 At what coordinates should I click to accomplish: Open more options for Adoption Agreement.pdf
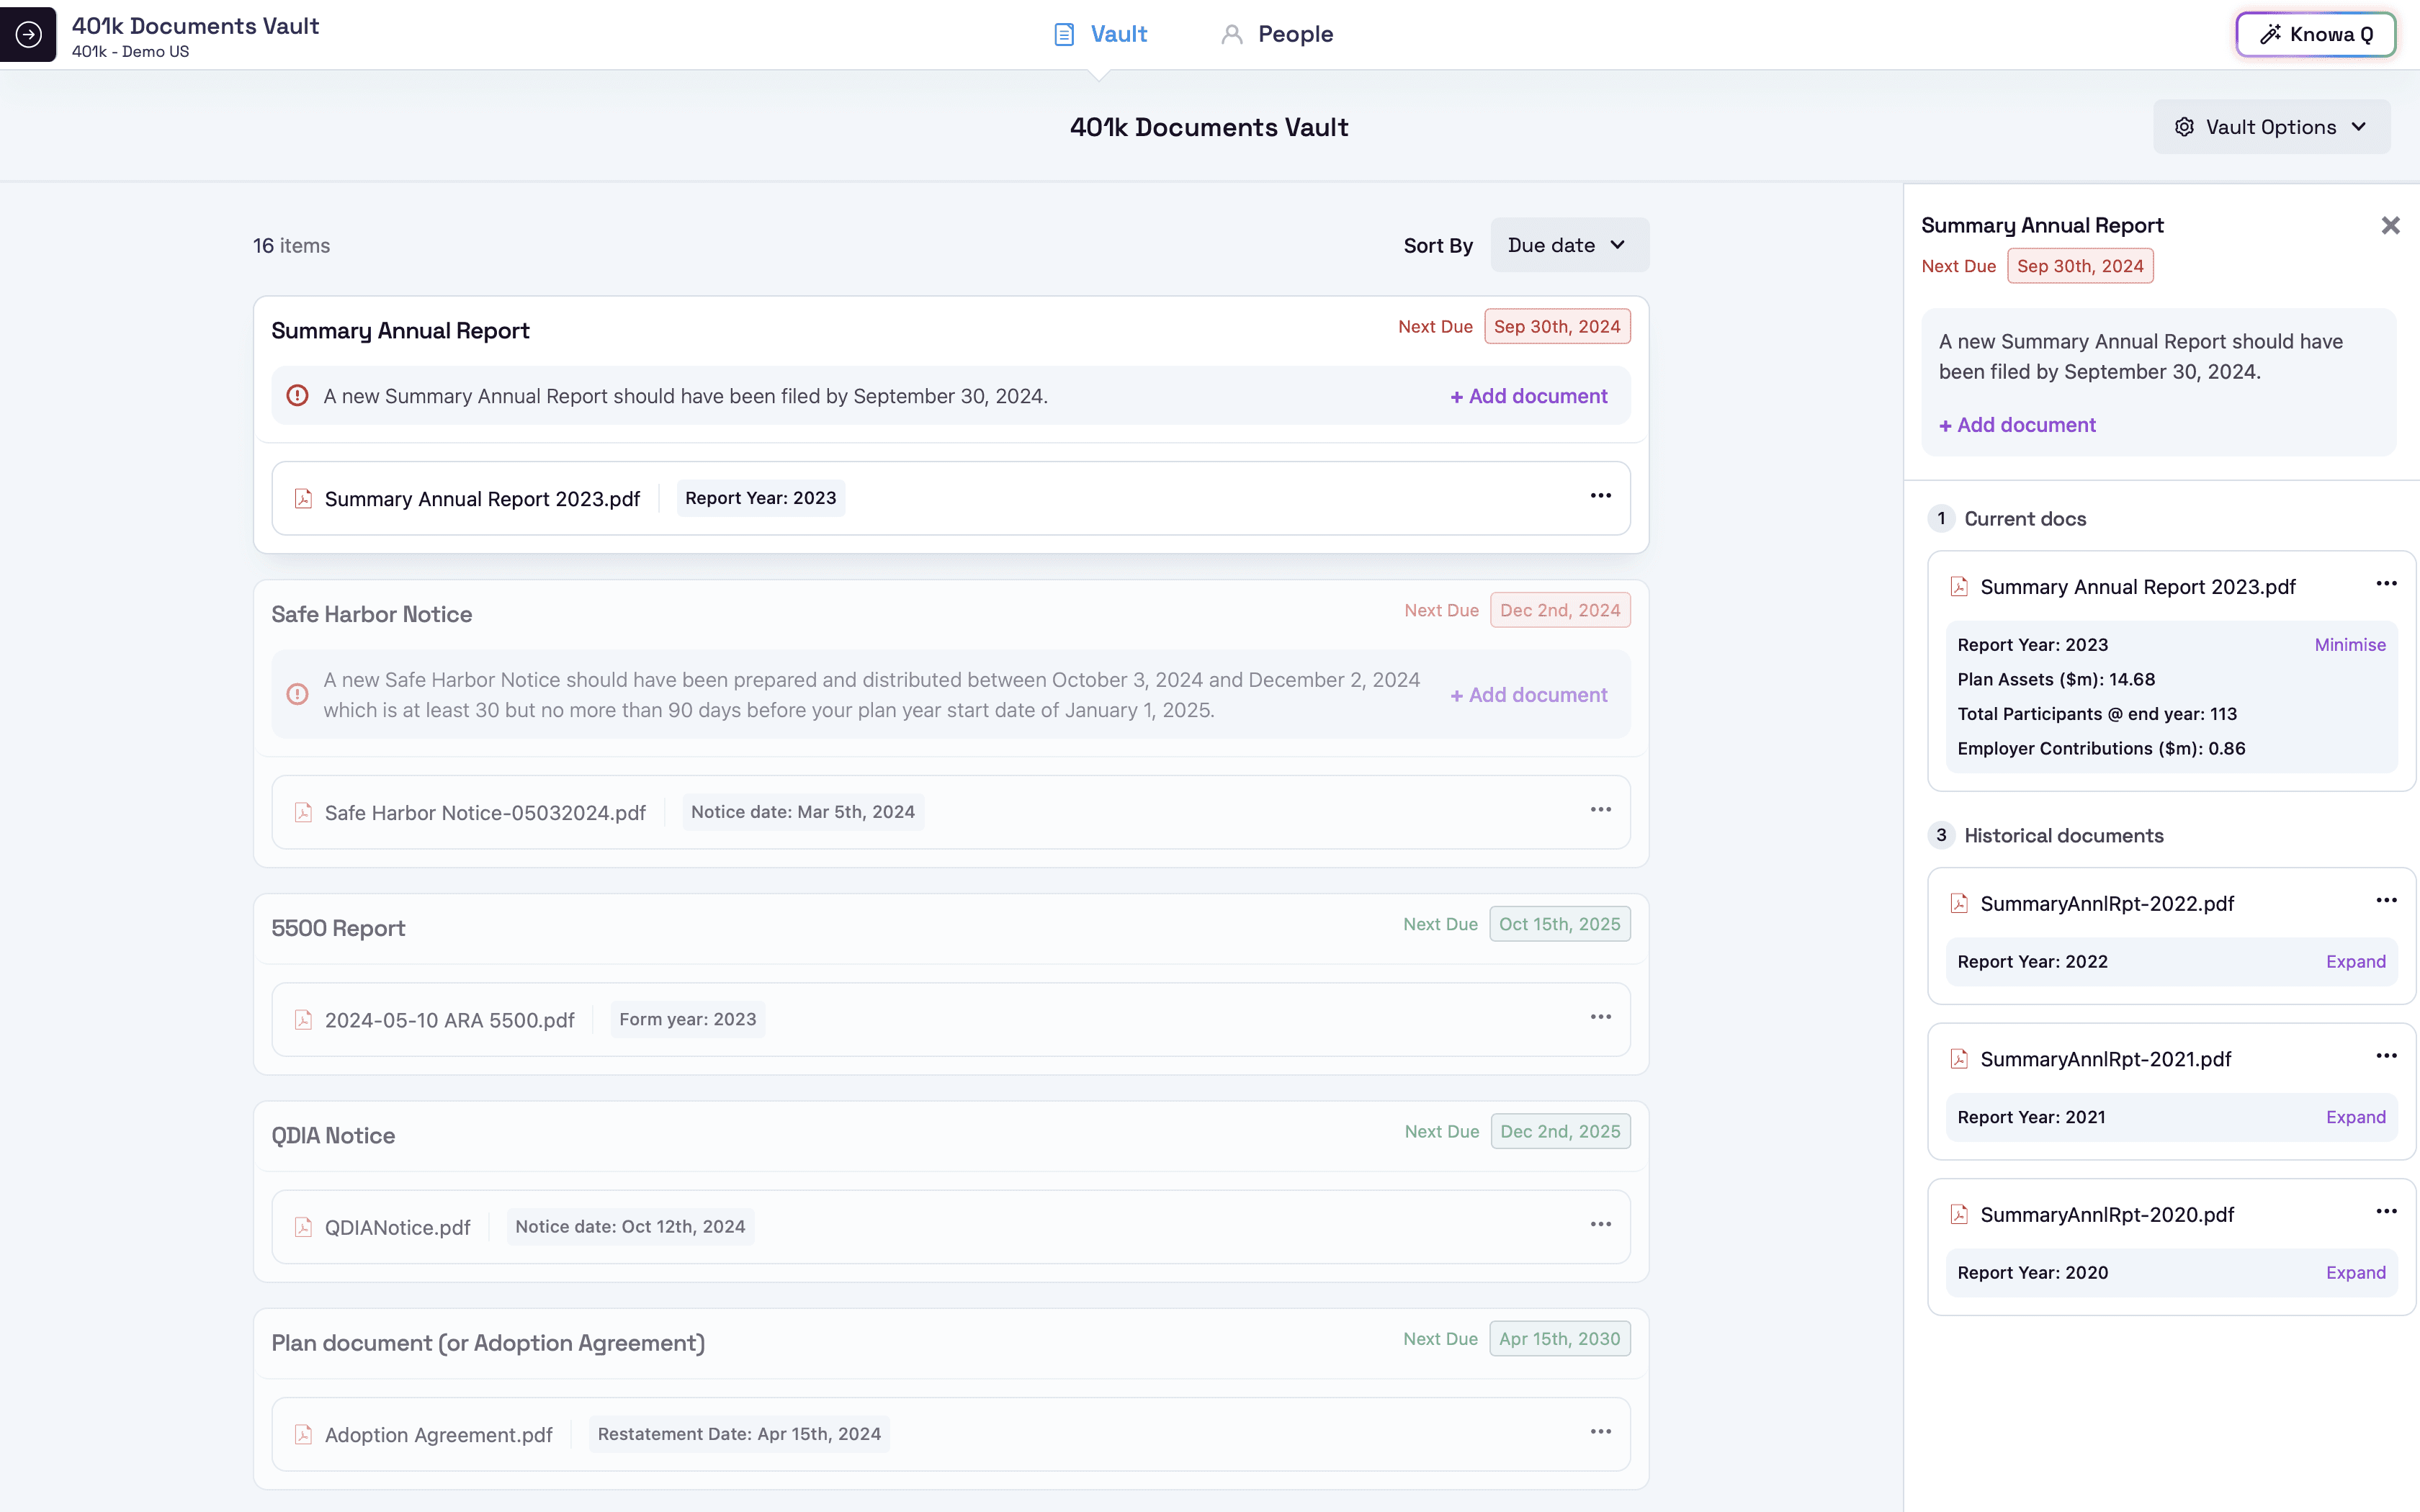coord(1600,1432)
